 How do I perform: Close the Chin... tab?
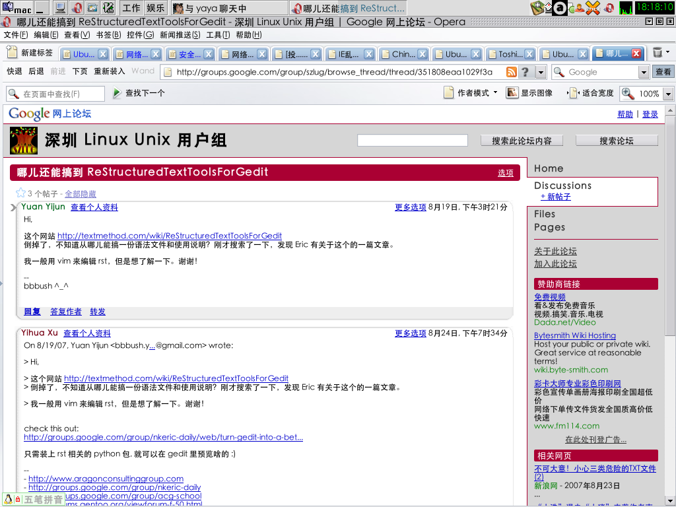(x=422, y=54)
